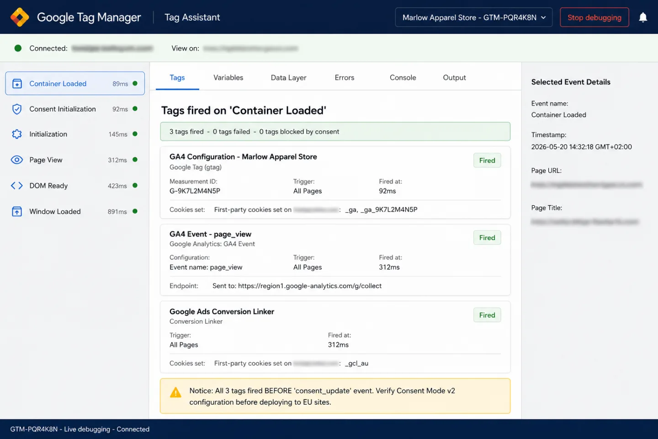Viewport: 658px width, 439px height.
Task: Click the 'Tags fired on Container Loaded' heading
Action: (244, 111)
